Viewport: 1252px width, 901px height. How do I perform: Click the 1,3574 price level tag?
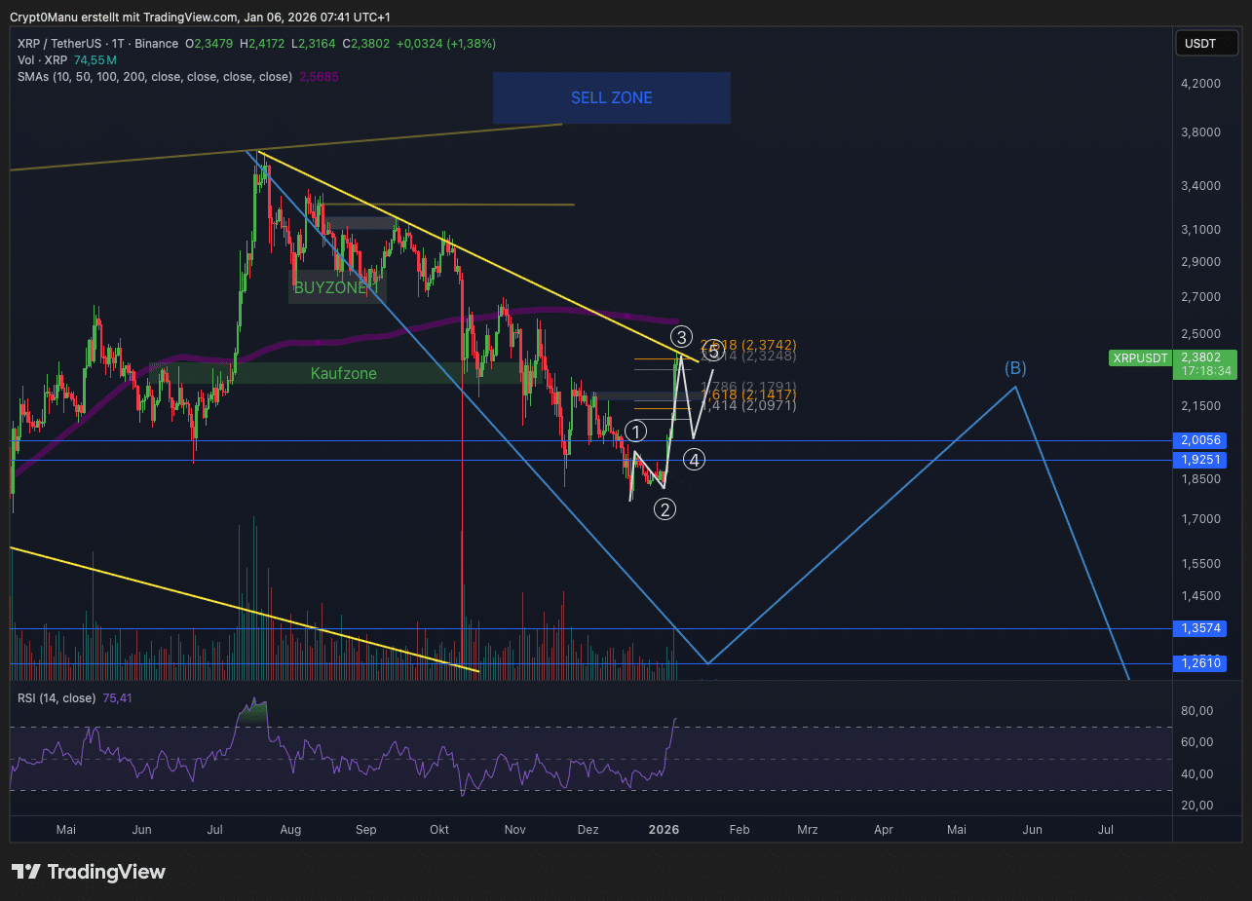(x=1201, y=628)
